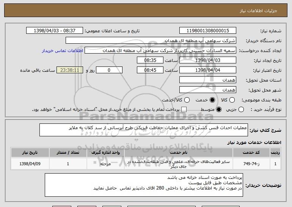
Task: Click the جزئیات اطلاعات نیاز page title
Action: [258, 11]
